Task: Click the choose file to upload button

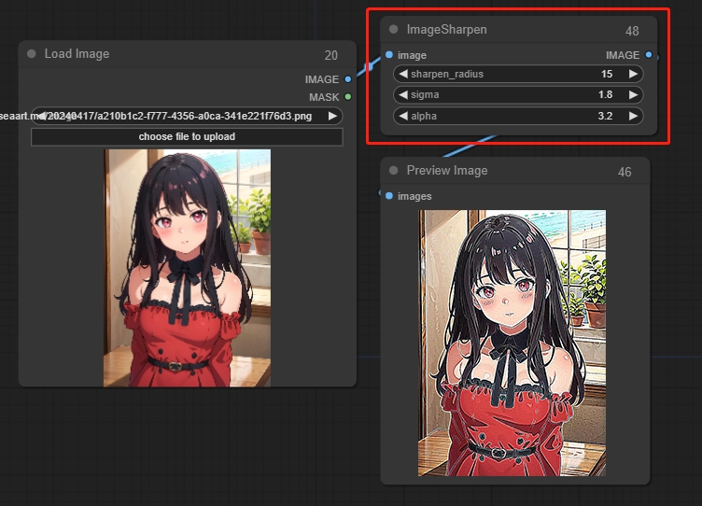Action: pos(187,136)
